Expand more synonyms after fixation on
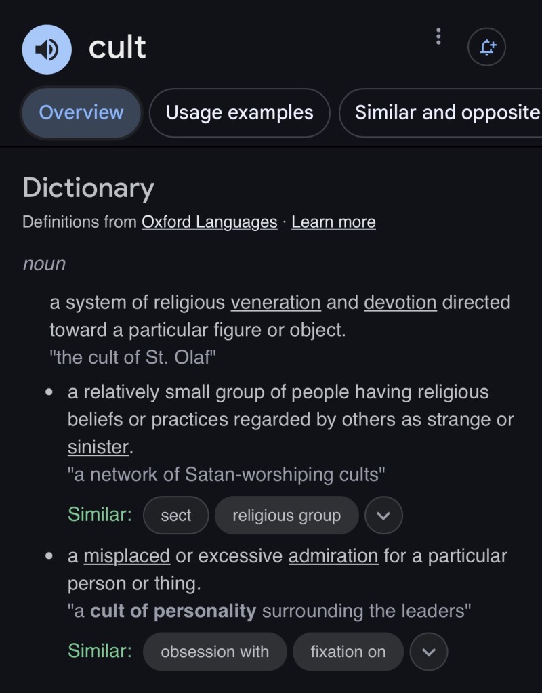This screenshot has height=693, width=542. pyautogui.click(x=429, y=652)
